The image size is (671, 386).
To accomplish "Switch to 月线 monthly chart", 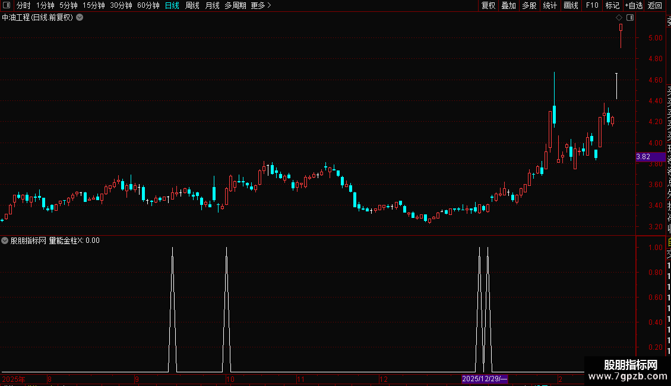I will tap(212, 5).
